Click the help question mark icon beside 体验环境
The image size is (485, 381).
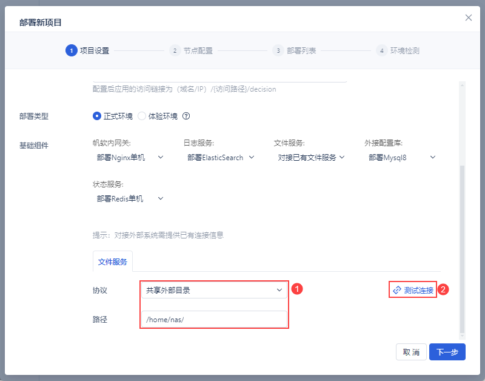coord(187,116)
